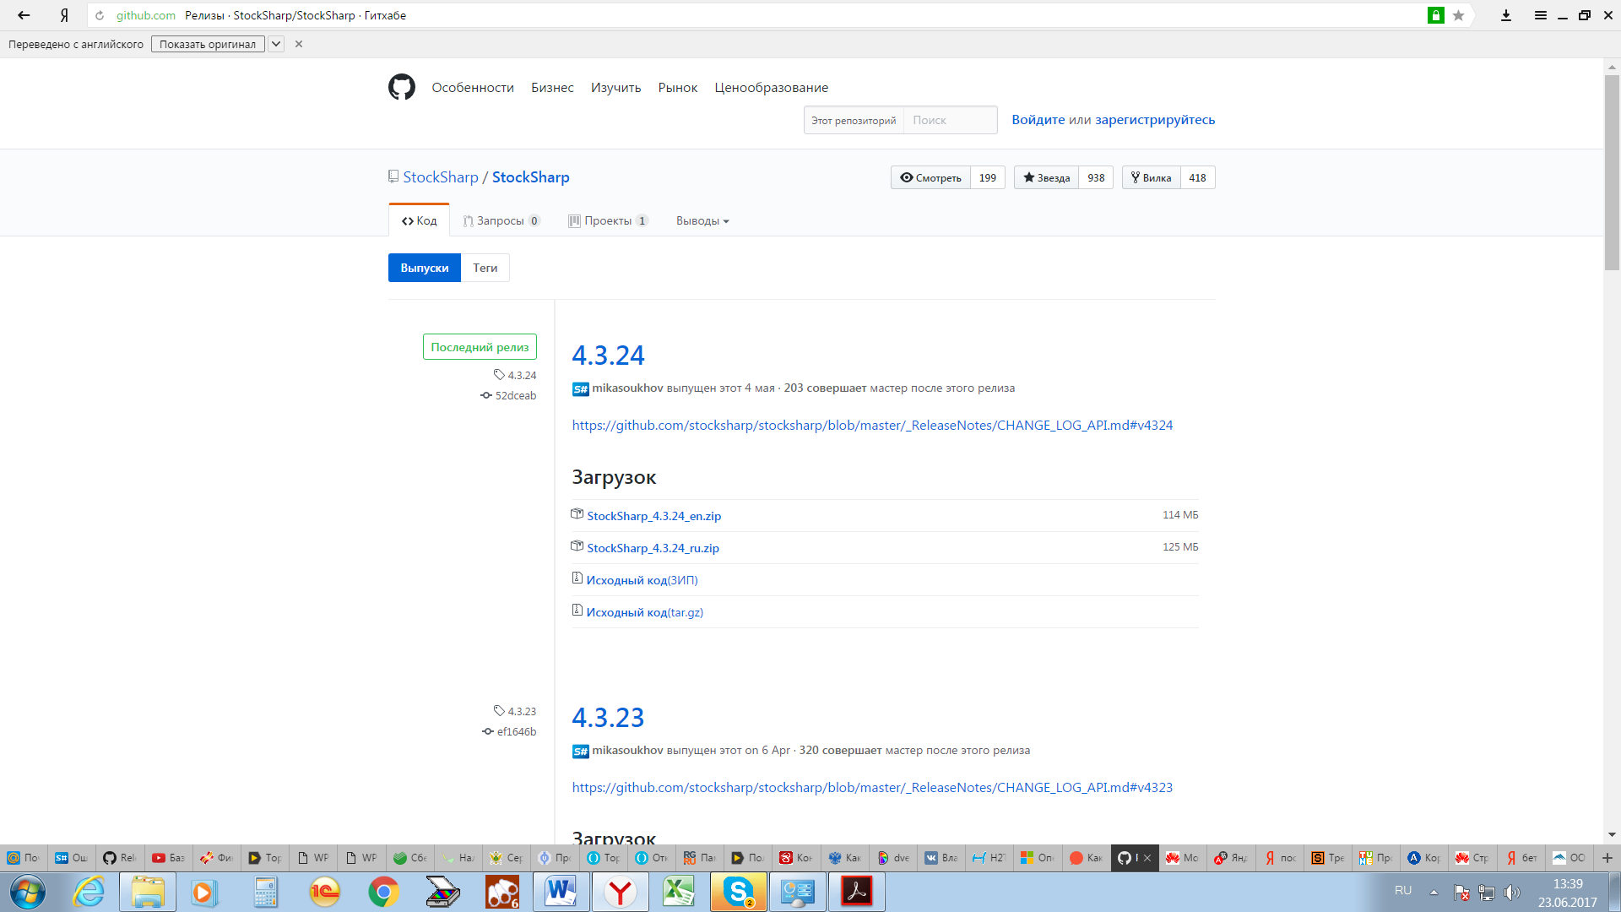Select the Выпуски (Releases) tab button
The width and height of the screenshot is (1621, 912).
(425, 268)
